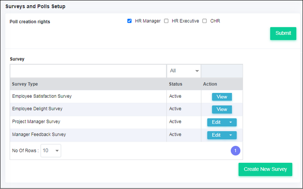303x189 pixels.
Task: Uncheck the HR Manager checkbox
Action: [129, 21]
